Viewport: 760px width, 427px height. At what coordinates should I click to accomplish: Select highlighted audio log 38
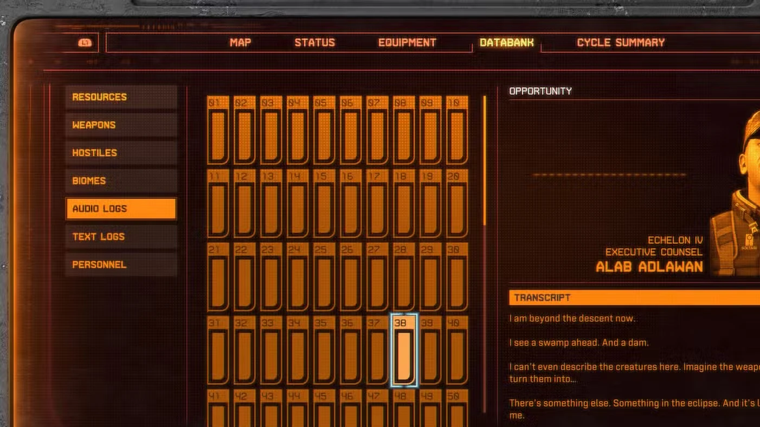[x=404, y=350]
